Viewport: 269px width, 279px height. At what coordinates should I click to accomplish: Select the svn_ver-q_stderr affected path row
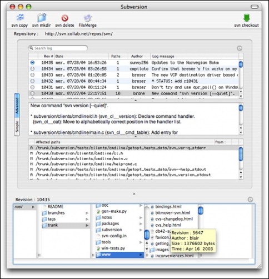(x=133, y=148)
